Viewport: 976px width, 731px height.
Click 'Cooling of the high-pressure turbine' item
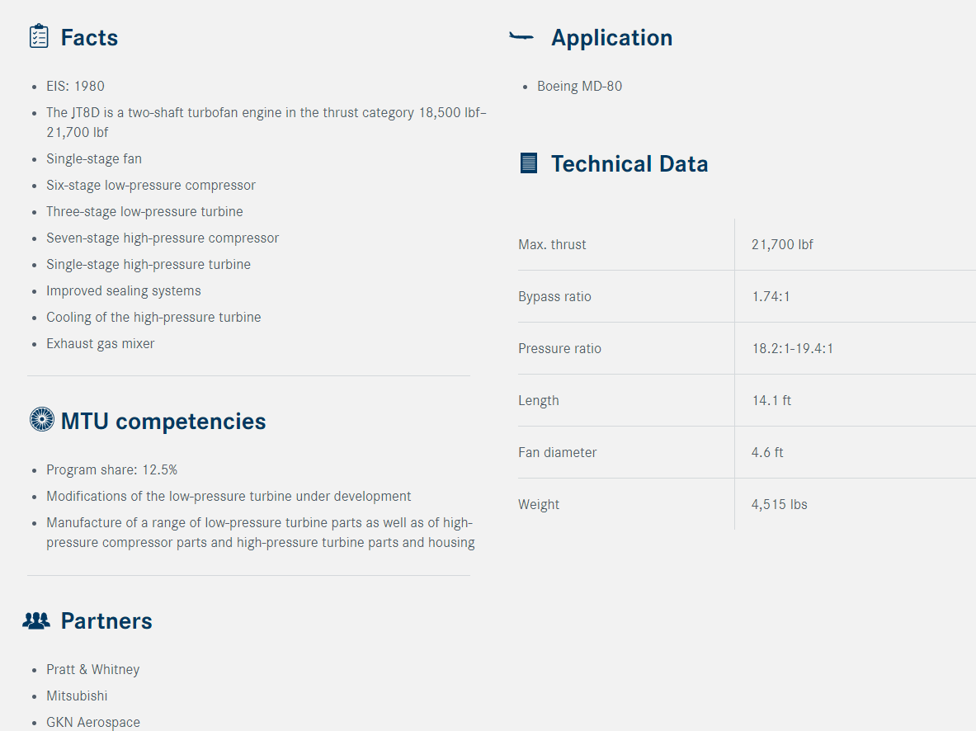(153, 318)
